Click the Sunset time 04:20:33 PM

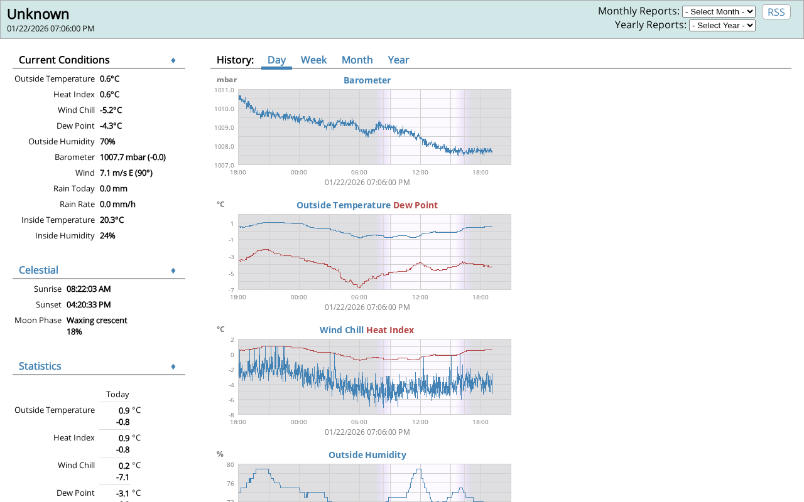click(x=89, y=305)
